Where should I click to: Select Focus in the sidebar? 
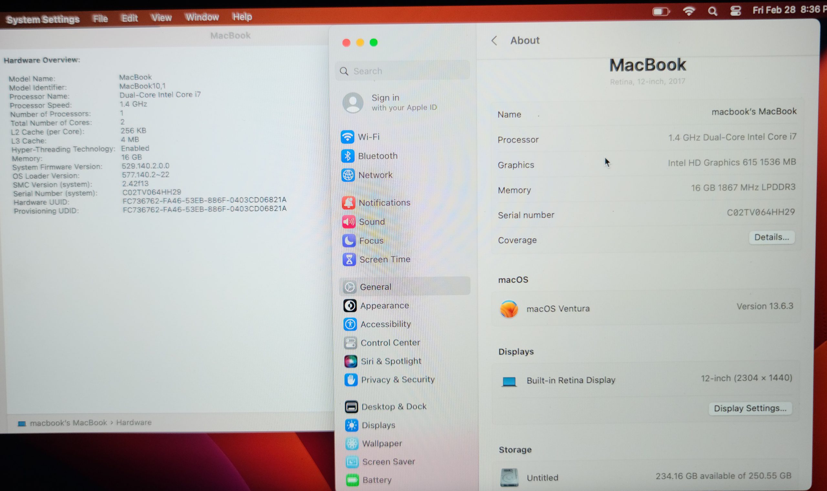click(371, 241)
